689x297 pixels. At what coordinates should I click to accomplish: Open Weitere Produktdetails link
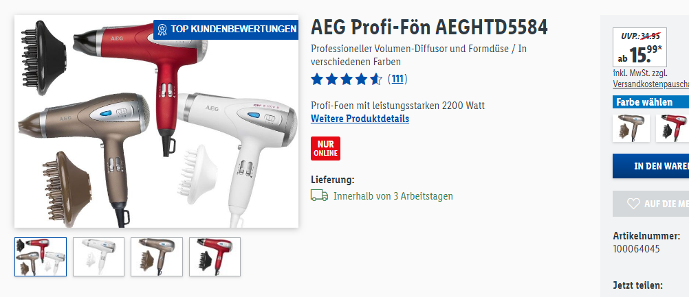tap(360, 119)
